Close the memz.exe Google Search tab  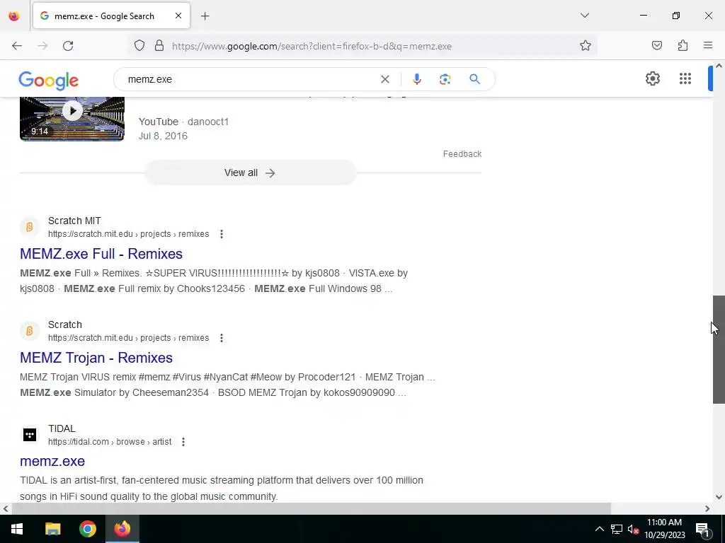(178, 16)
